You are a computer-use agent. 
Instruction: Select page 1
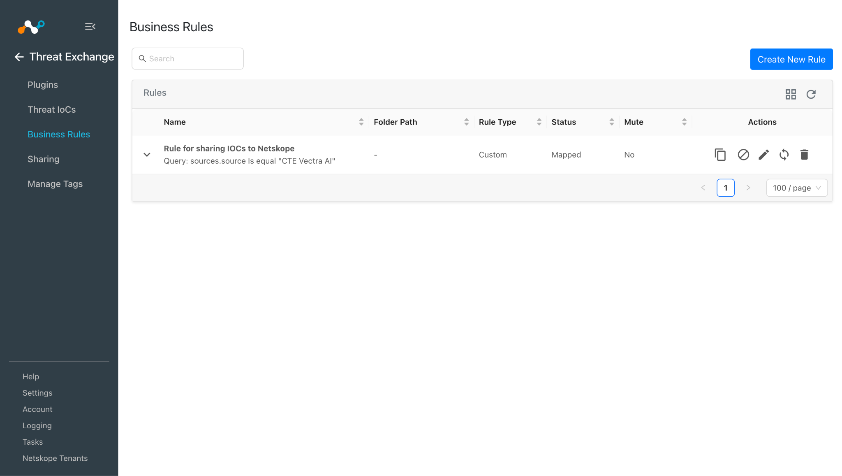pyautogui.click(x=726, y=188)
